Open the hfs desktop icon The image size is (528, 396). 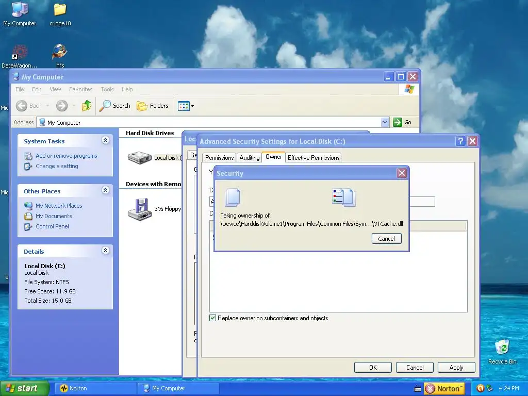(x=60, y=56)
